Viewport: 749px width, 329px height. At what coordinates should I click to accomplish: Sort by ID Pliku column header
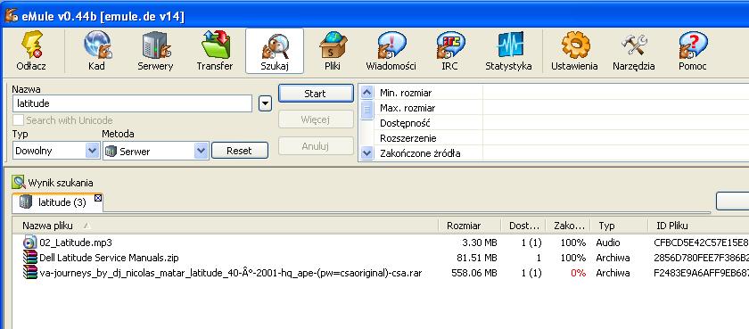[x=698, y=226]
